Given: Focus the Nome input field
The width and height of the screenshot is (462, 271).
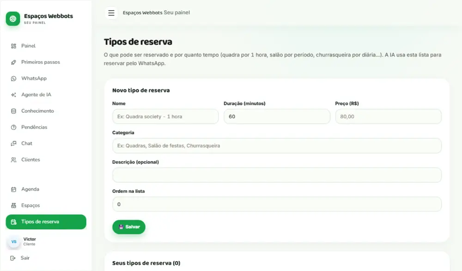Looking at the screenshot, I should pyautogui.click(x=165, y=117).
